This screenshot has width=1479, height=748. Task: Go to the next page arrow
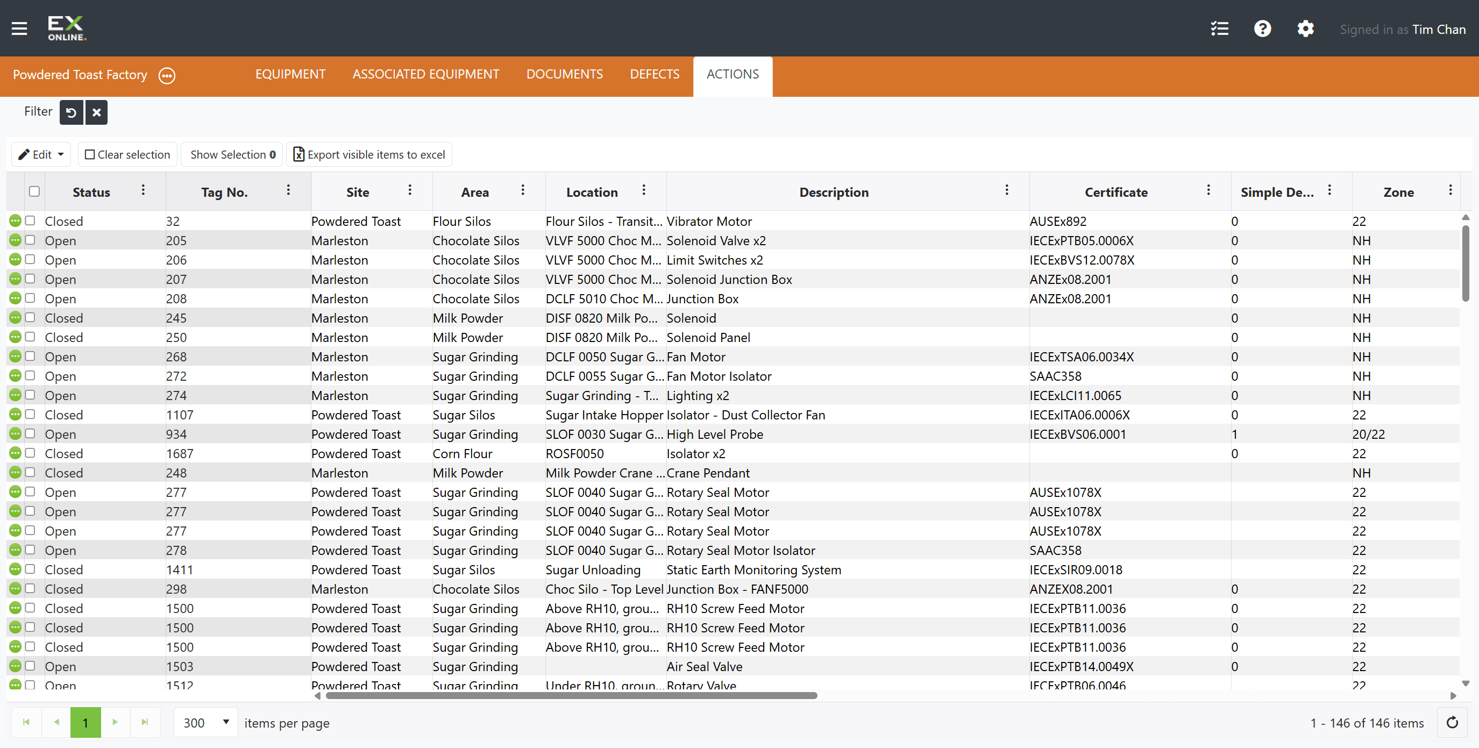(116, 722)
